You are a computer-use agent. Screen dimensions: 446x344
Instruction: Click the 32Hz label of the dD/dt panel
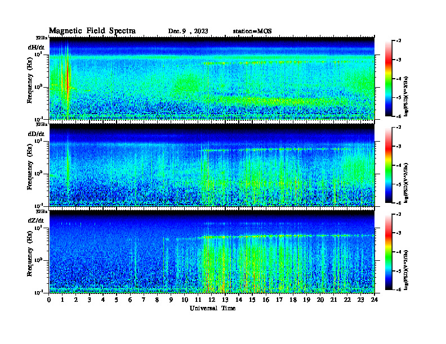coord(42,124)
